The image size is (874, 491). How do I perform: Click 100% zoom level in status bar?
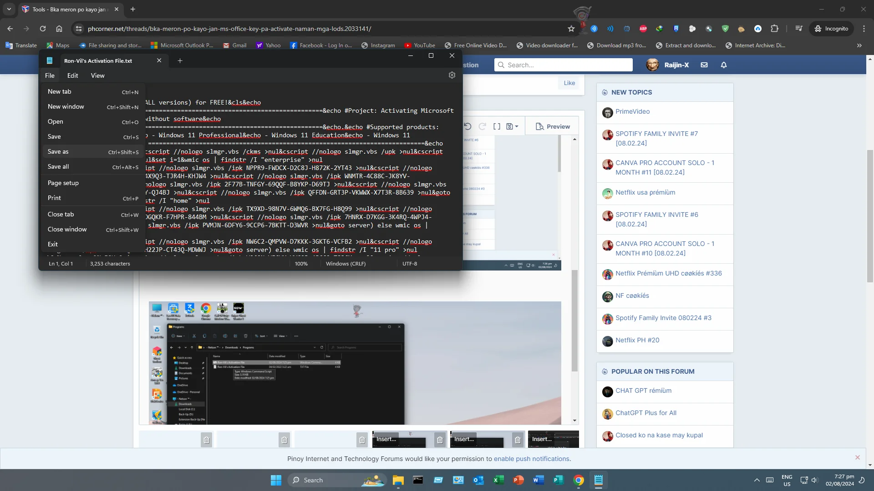pos(301,264)
